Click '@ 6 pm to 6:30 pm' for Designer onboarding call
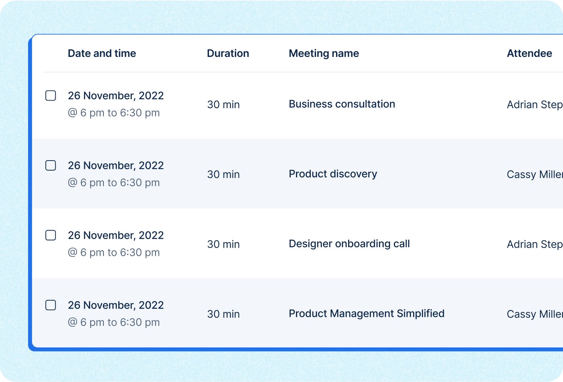This screenshot has height=382, width=563. coord(114,253)
